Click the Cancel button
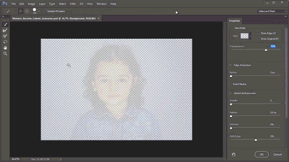Viewport: 289px width, 162px height. coord(277,154)
